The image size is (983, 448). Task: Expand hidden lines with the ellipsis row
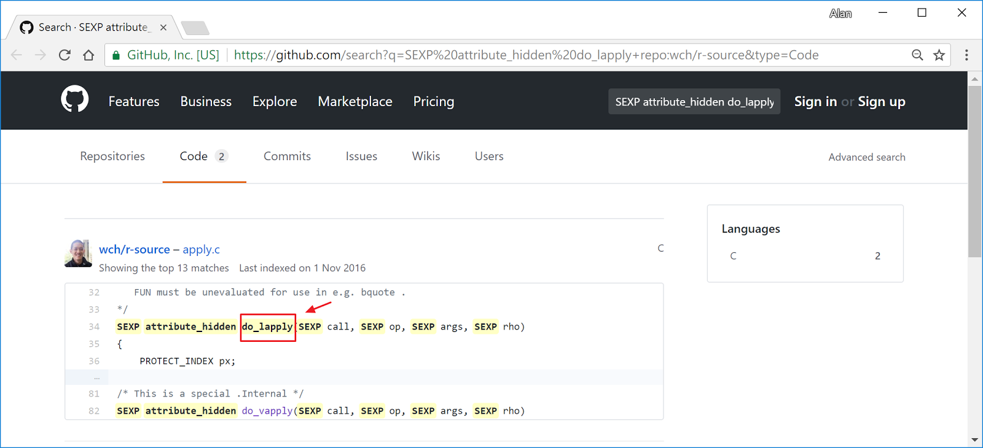pyautogui.click(x=96, y=377)
